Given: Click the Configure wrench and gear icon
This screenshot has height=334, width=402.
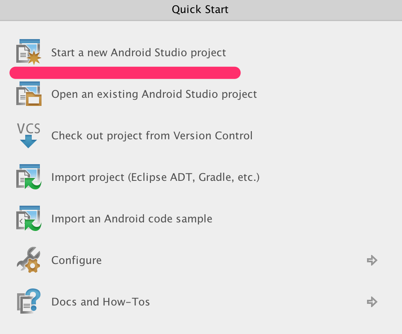Looking at the screenshot, I should coord(29,260).
